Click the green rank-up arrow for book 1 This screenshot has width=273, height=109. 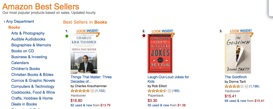click(x=67, y=36)
